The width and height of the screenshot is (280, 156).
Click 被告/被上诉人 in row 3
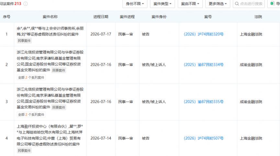click(x=154, y=102)
